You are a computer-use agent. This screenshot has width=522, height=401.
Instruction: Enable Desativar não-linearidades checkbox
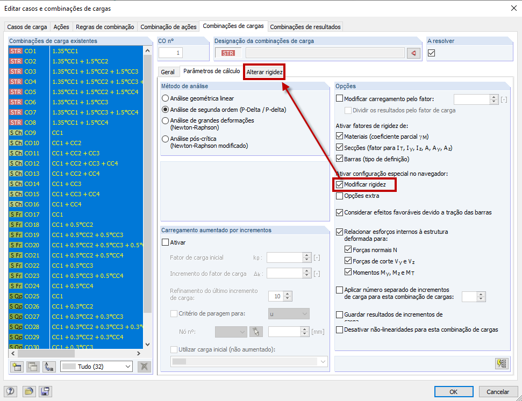click(340, 330)
